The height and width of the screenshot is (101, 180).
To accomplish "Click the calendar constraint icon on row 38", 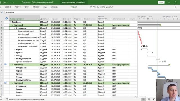I will [5, 65].
